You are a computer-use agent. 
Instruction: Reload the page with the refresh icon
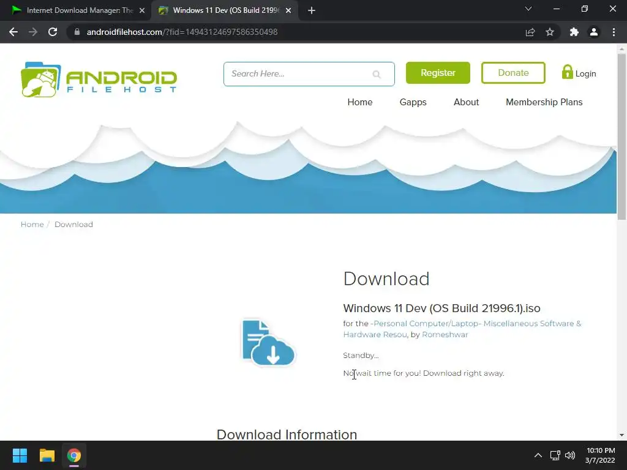pos(53,32)
